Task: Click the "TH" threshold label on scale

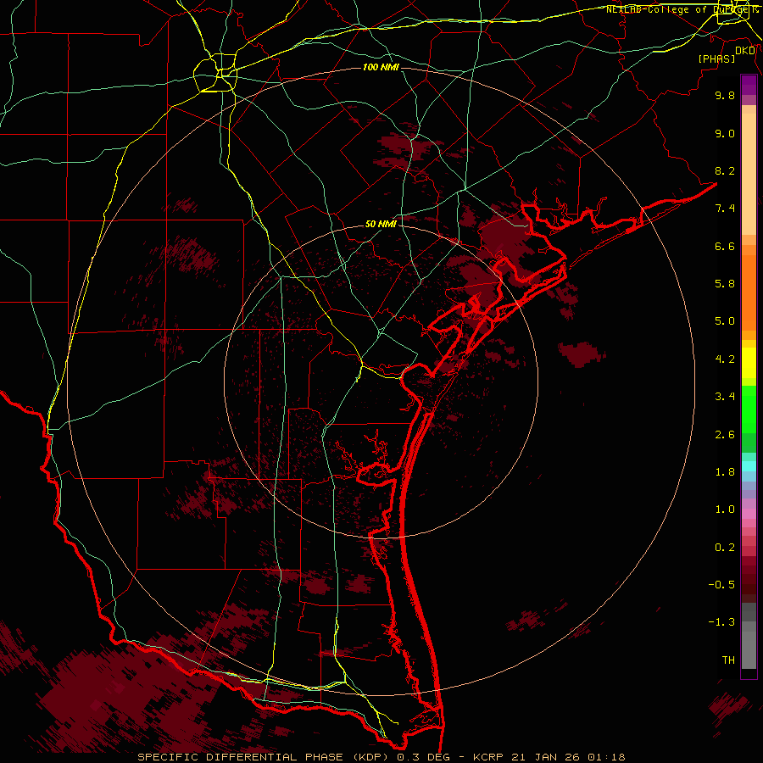Action: pos(728,660)
